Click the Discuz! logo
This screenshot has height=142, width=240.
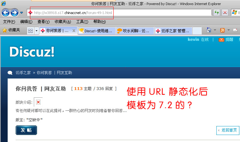(x=32, y=52)
